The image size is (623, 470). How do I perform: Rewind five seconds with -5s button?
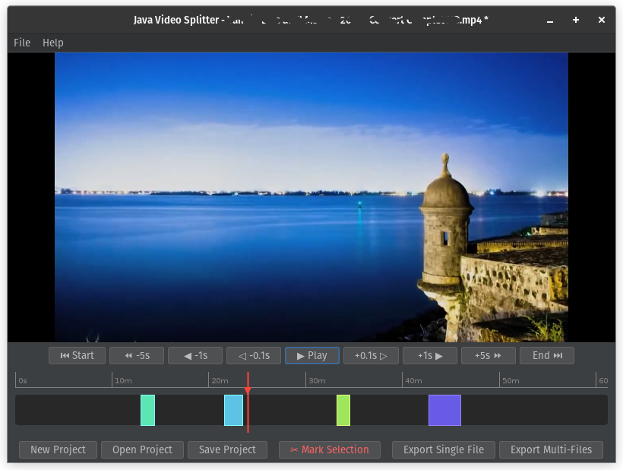point(136,355)
